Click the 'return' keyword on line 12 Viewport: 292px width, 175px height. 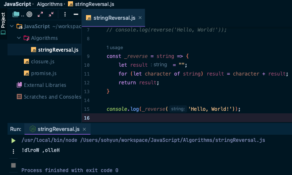(x=127, y=83)
